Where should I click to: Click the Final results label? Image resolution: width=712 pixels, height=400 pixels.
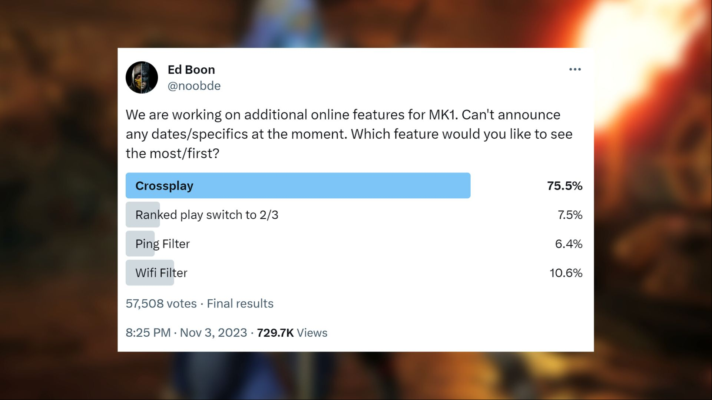tap(240, 303)
